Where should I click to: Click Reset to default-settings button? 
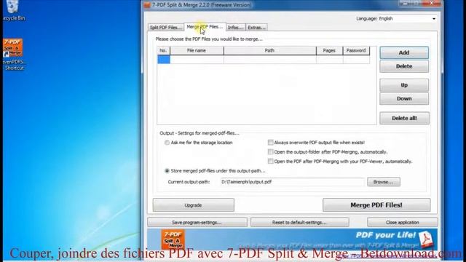pyautogui.click(x=299, y=223)
